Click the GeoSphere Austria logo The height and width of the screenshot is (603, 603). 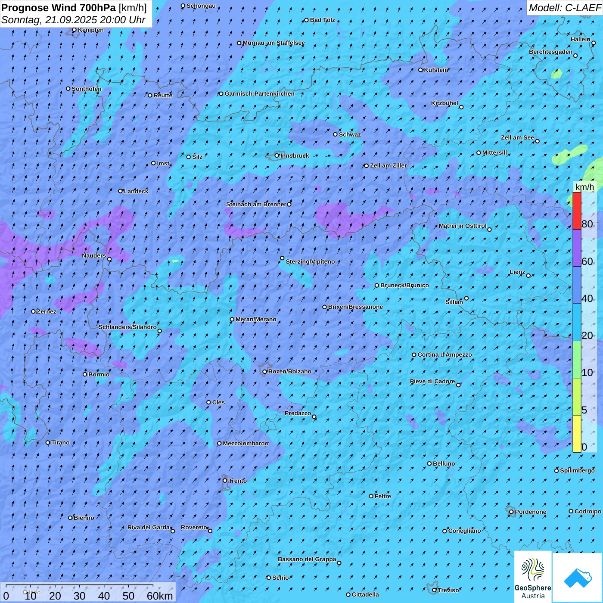point(533,576)
